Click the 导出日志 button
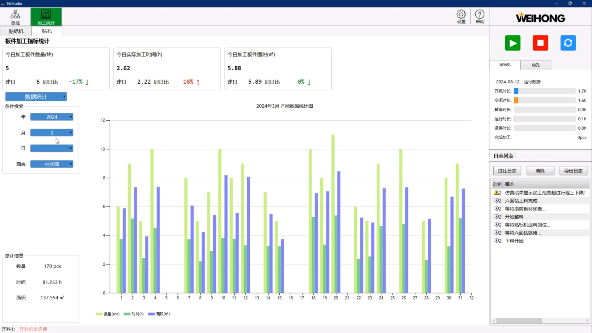592x333 pixels. [573, 171]
